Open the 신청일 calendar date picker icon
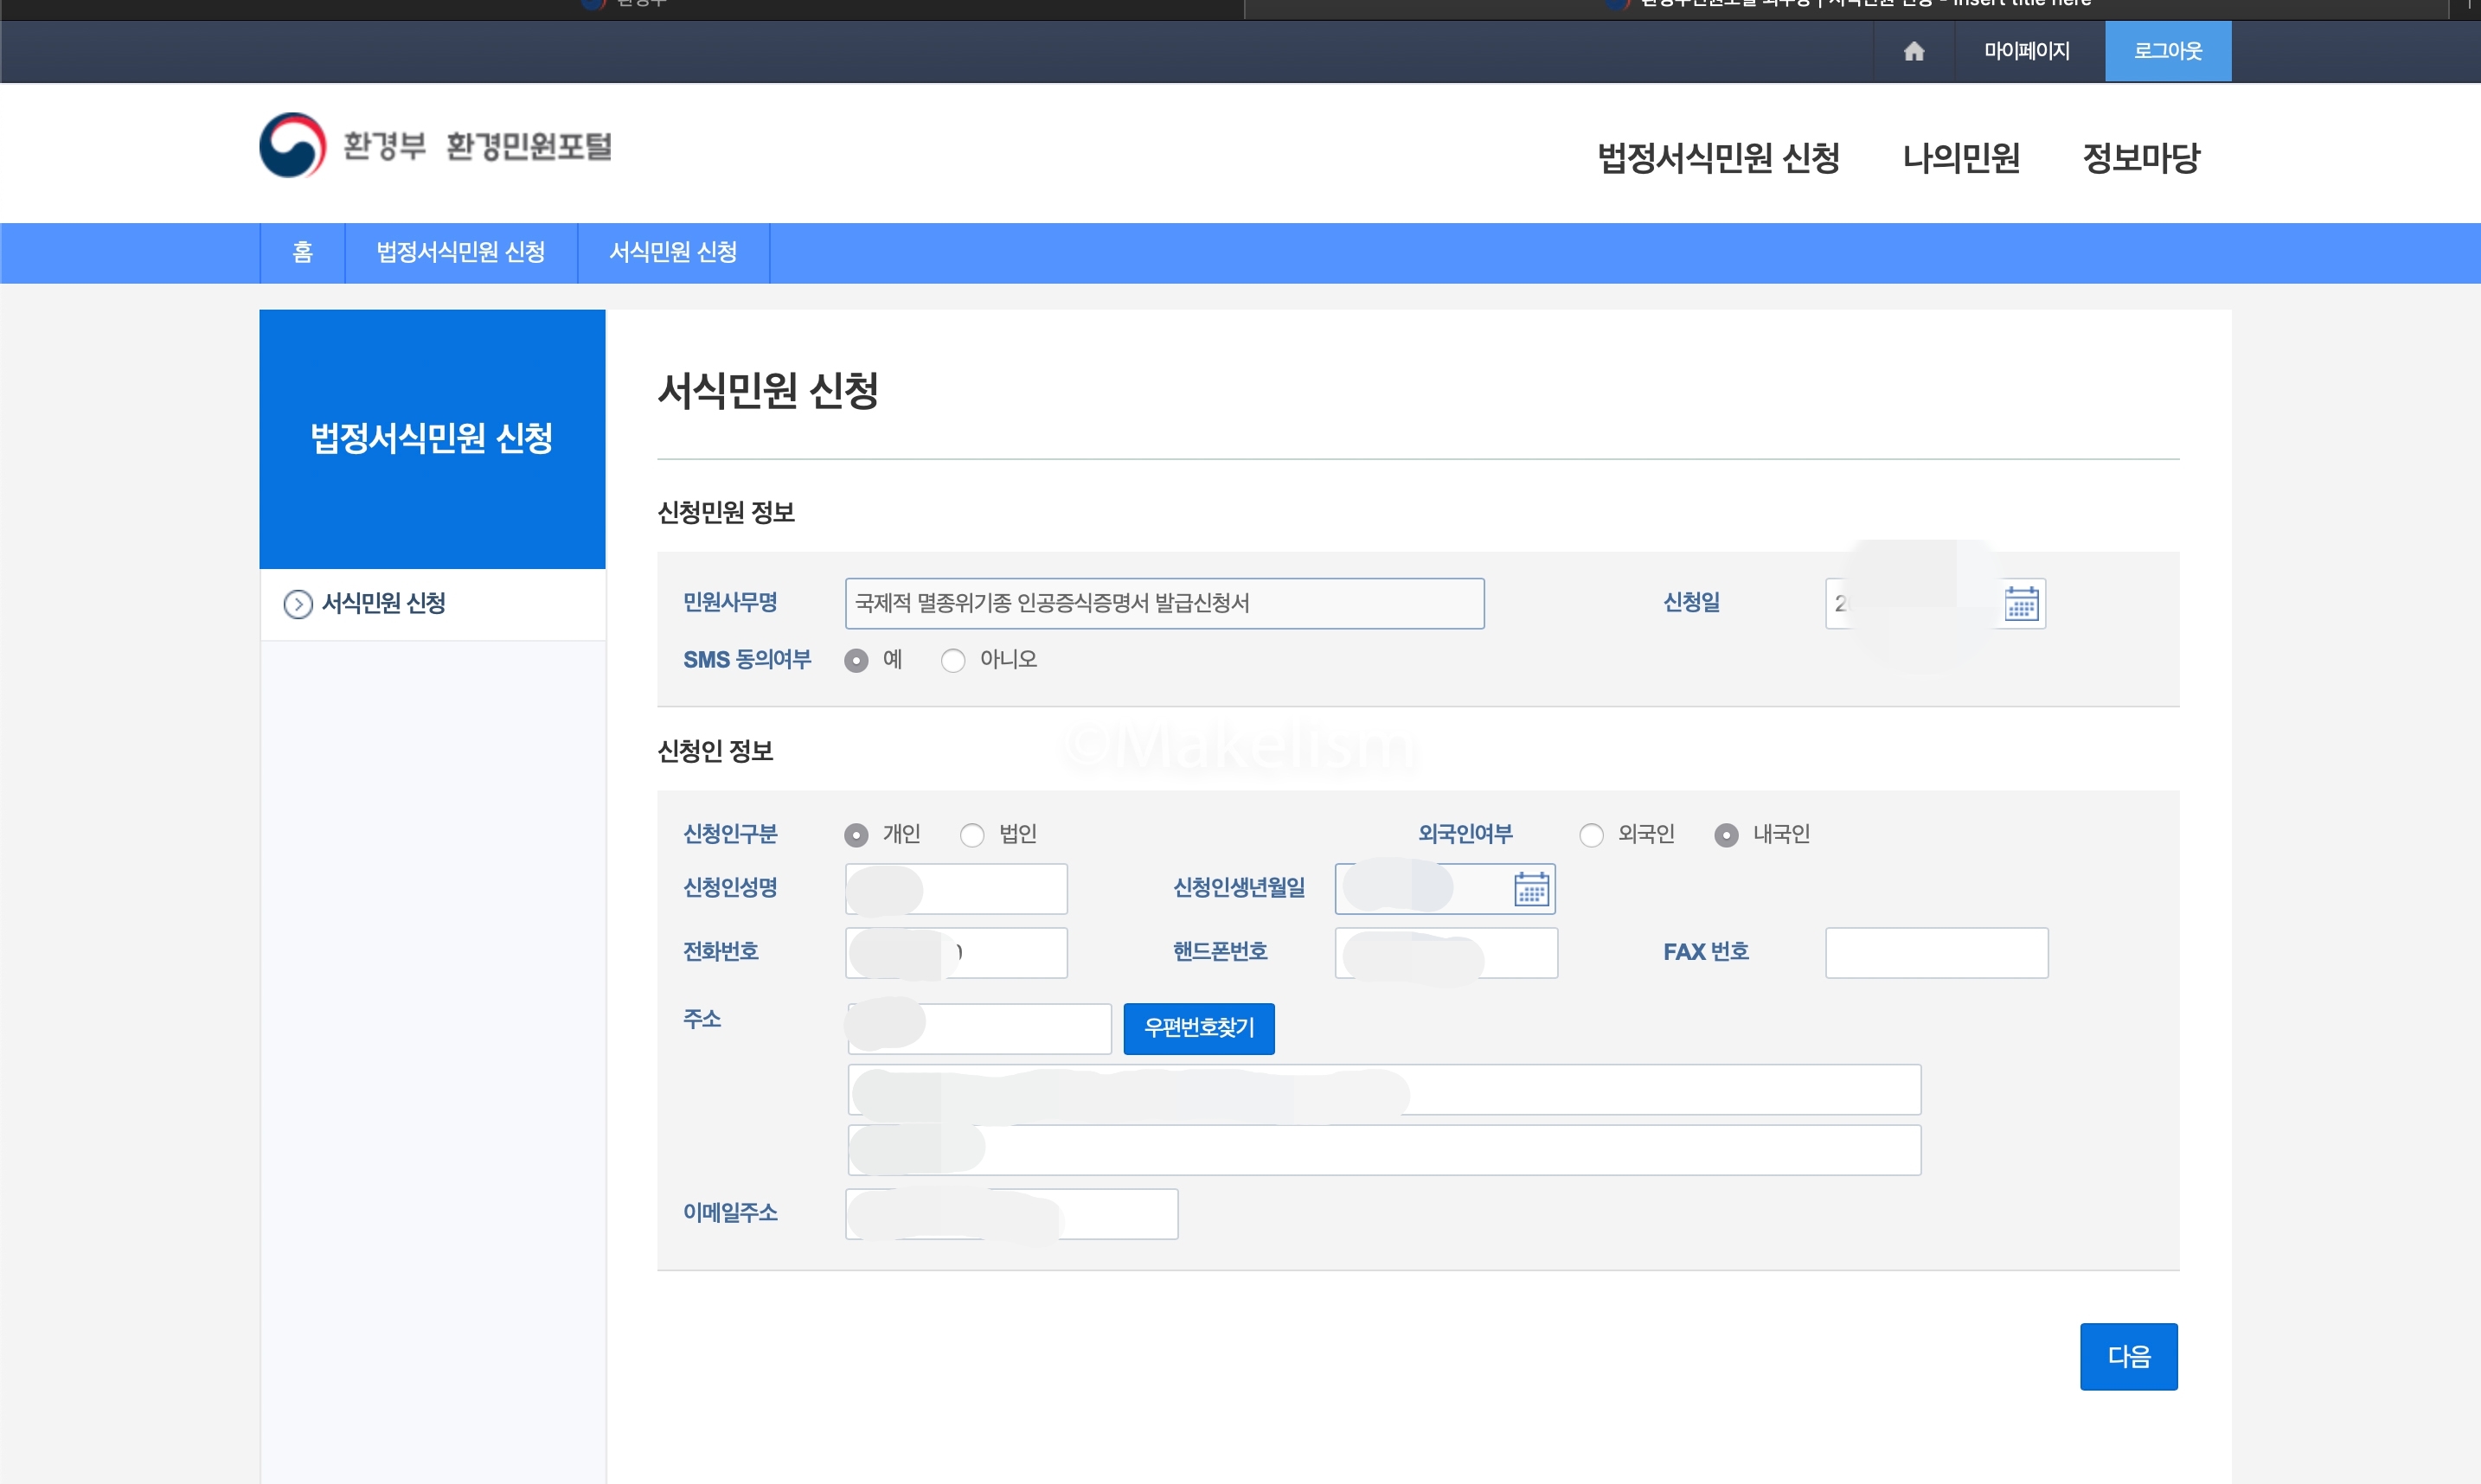Viewport: 2481px width, 1484px height. coord(2020,604)
